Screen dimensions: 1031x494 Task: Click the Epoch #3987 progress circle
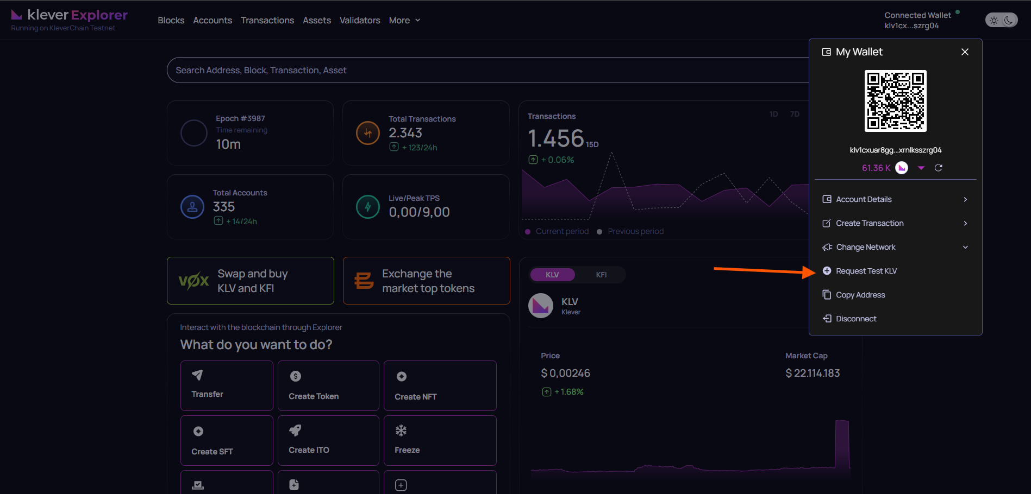click(x=194, y=133)
